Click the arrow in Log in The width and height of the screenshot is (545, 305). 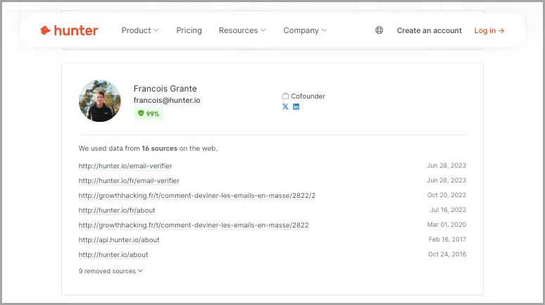click(x=501, y=30)
